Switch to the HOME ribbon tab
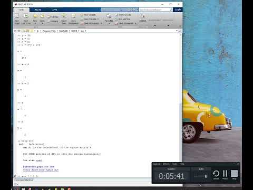 click(x=22, y=9)
